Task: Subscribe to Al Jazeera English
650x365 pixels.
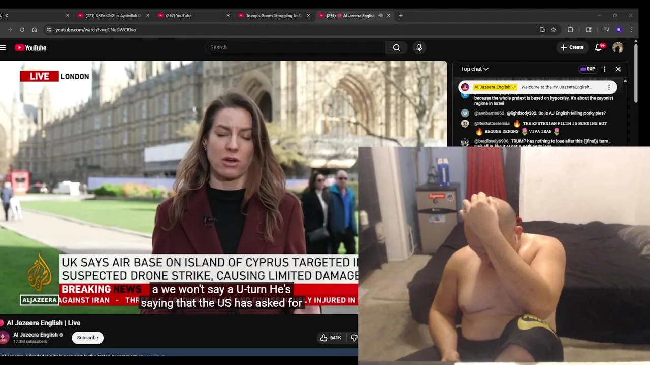Action: (x=87, y=338)
